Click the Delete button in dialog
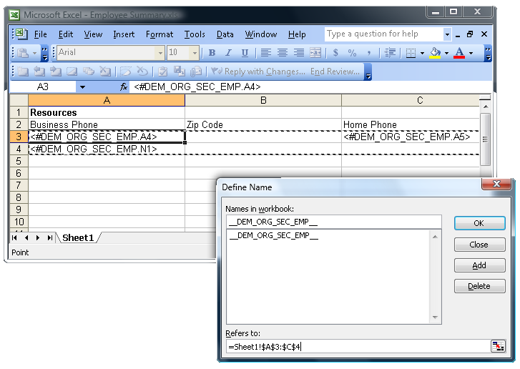520x369 pixels. pos(479,286)
